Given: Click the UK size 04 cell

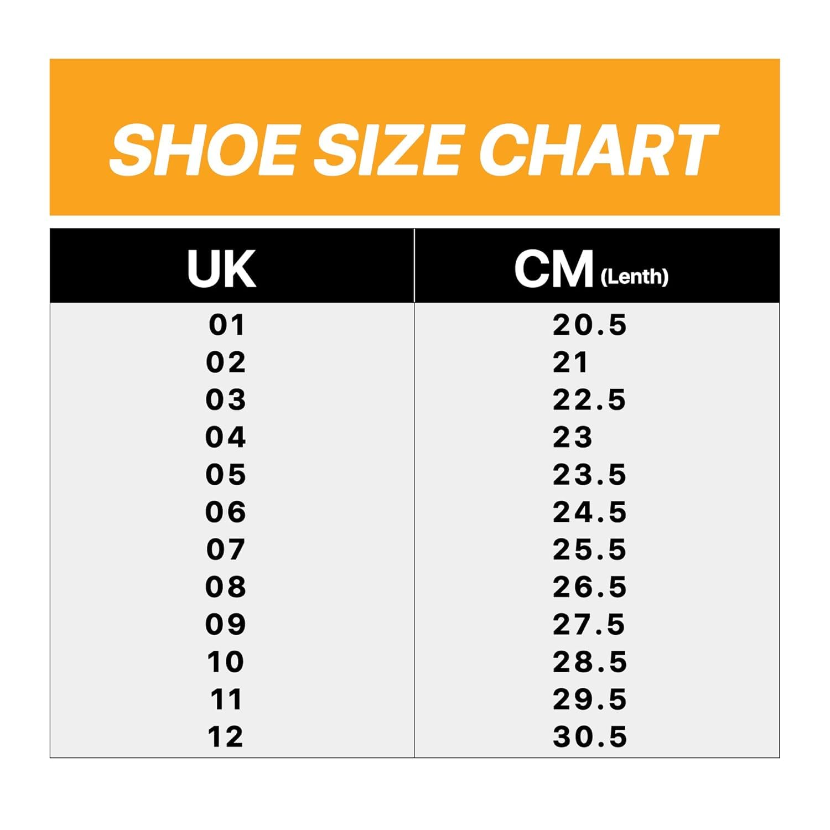Looking at the screenshot, I should pyautogui.click(x=226, y=437).
